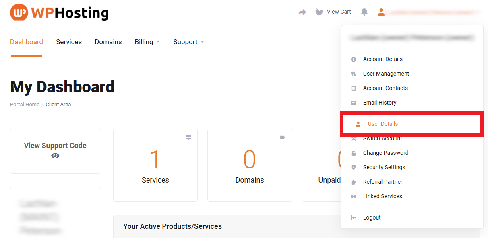Click the orange user profile icon
This screenshot has height=238, width=488.
point(381,12)
